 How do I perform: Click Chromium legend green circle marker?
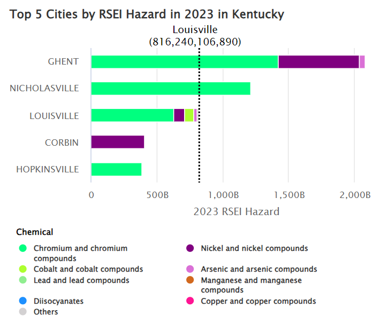click(x=22, y=248)
